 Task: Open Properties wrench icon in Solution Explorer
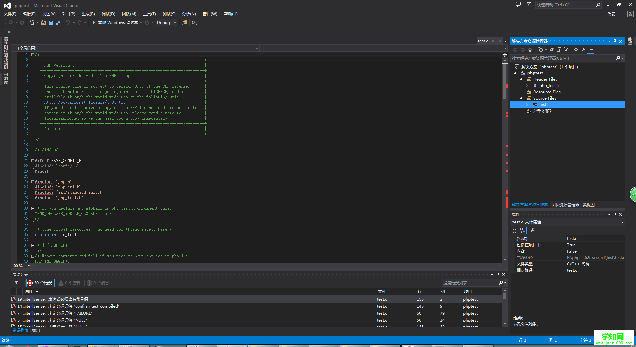click(583, 50)
